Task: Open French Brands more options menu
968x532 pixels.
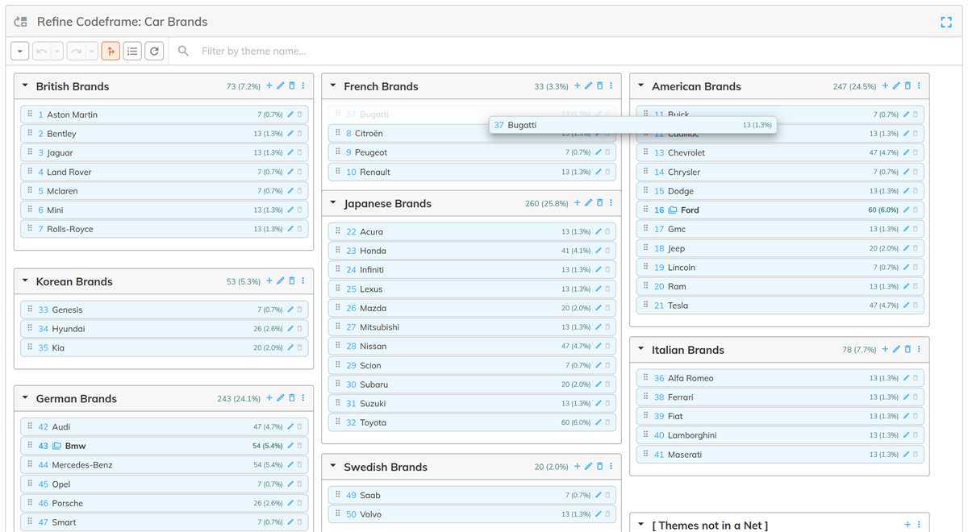Action: (611, 85)
